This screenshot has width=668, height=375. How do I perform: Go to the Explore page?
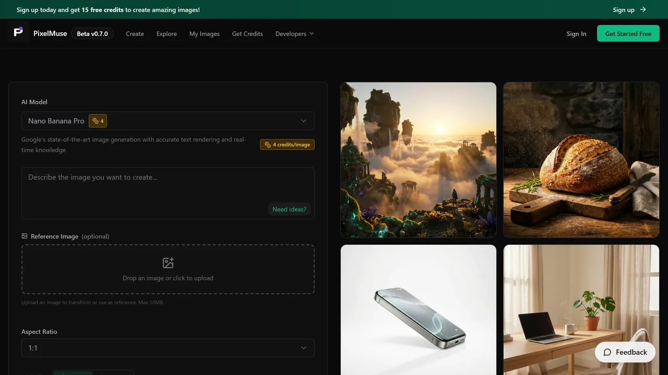pyautogui.click(x=166, y=34)
